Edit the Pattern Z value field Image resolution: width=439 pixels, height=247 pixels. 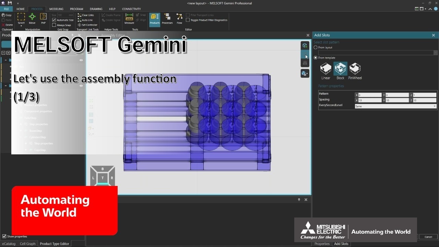pyautogui.click(x=425, y=95)
